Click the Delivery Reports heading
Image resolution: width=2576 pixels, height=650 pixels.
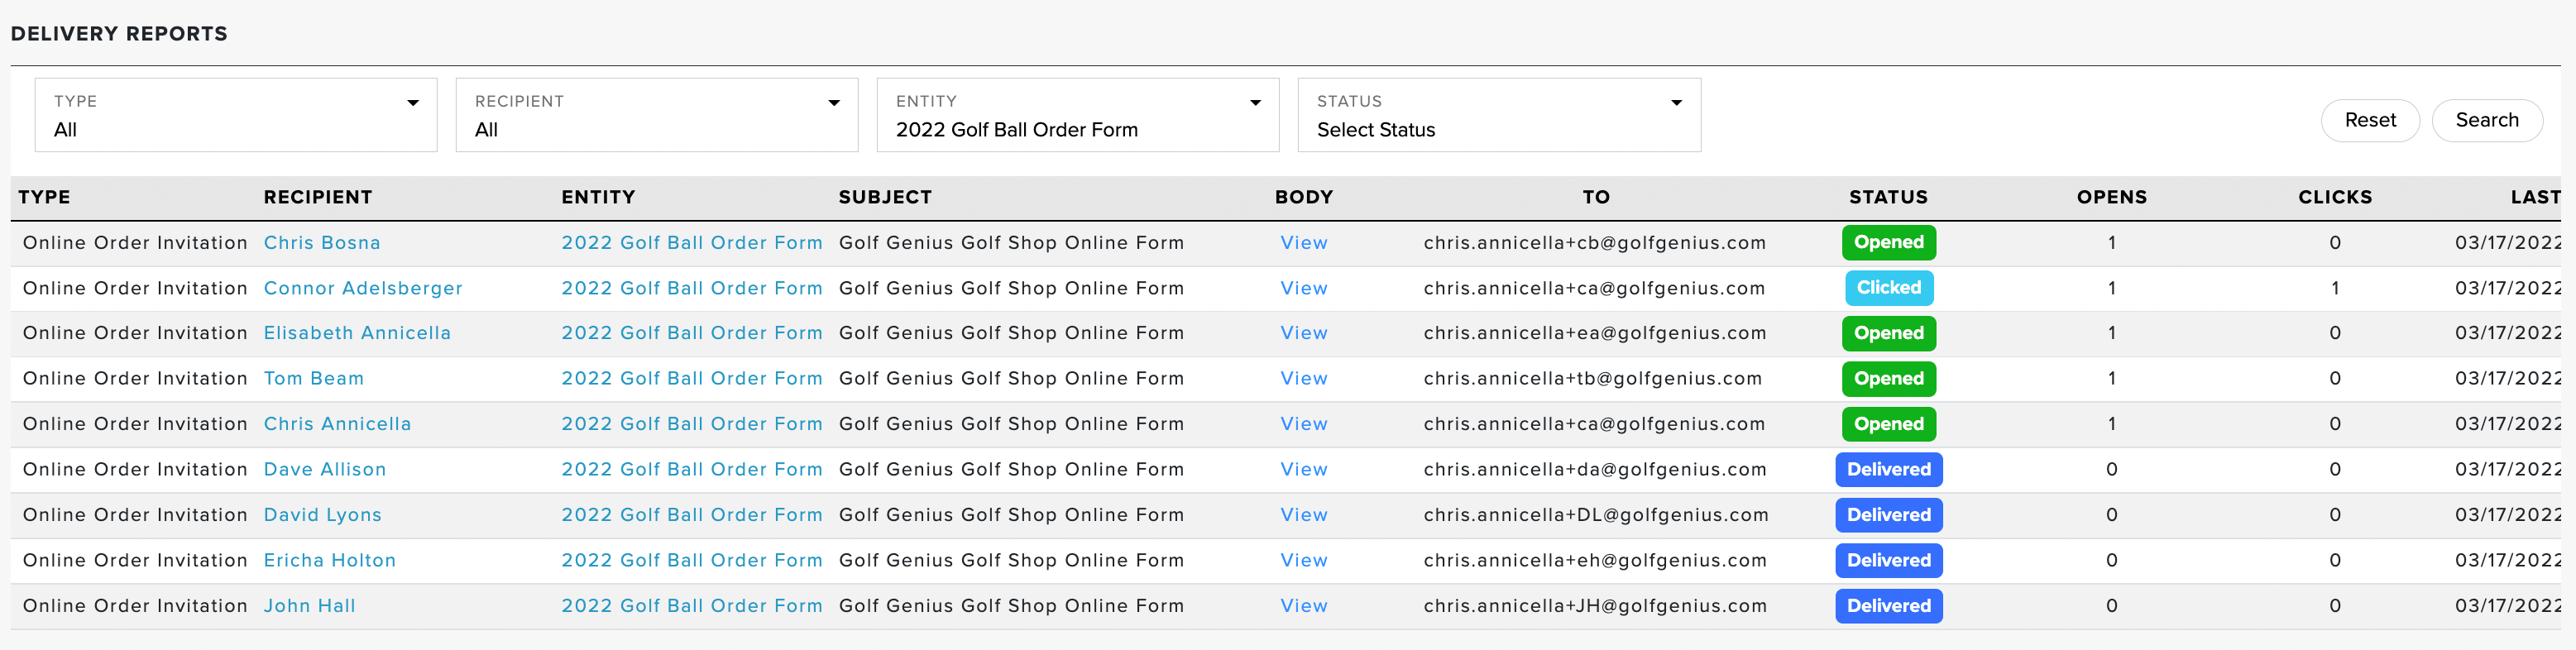click(119, 34)
